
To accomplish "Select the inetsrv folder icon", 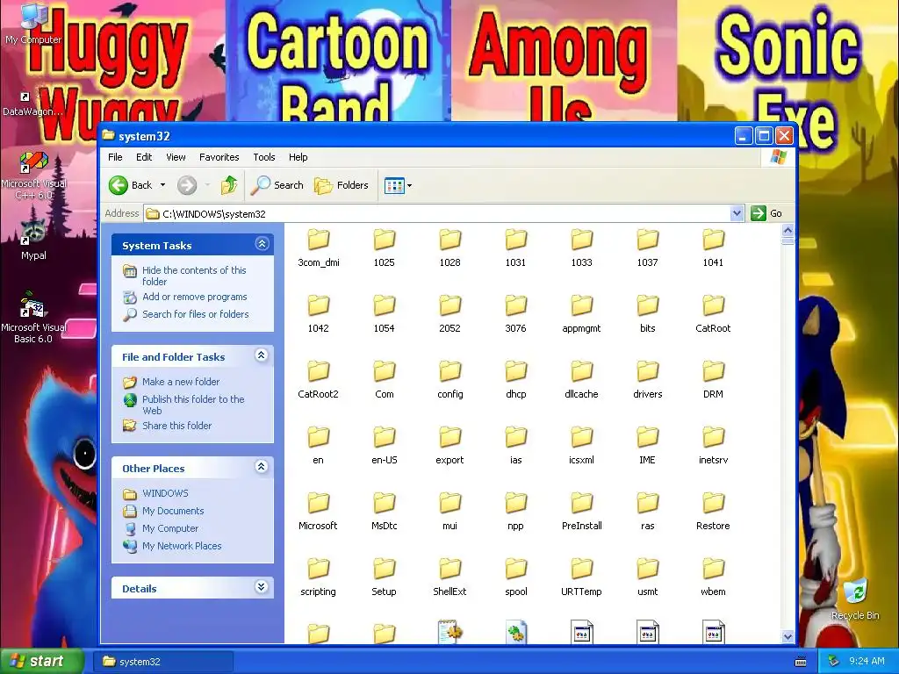I will click(713, 438).
